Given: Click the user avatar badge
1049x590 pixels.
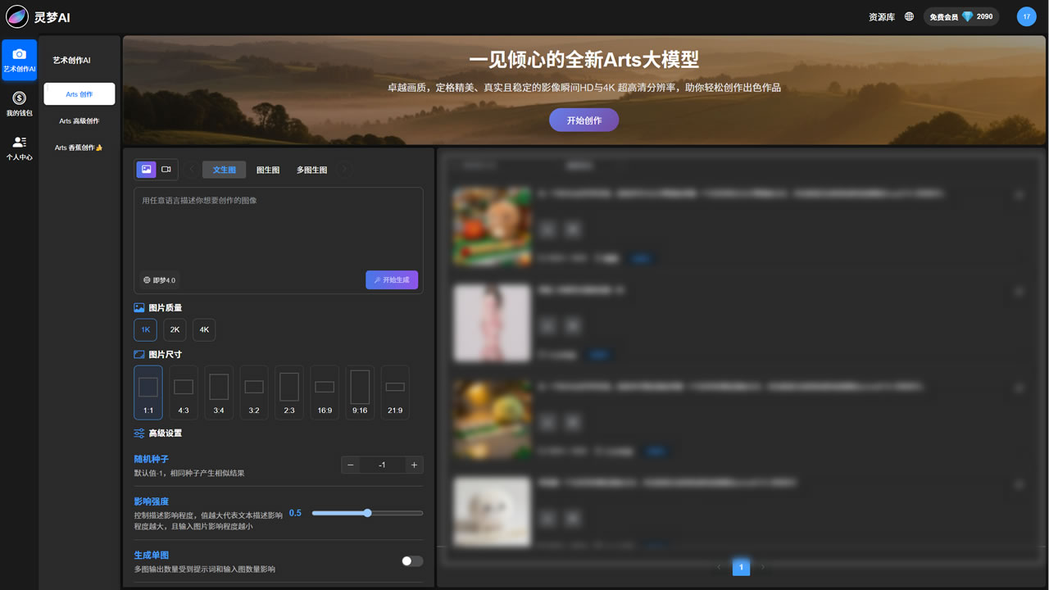Looking at the screenshot, I should click(x=1026, y=16).
